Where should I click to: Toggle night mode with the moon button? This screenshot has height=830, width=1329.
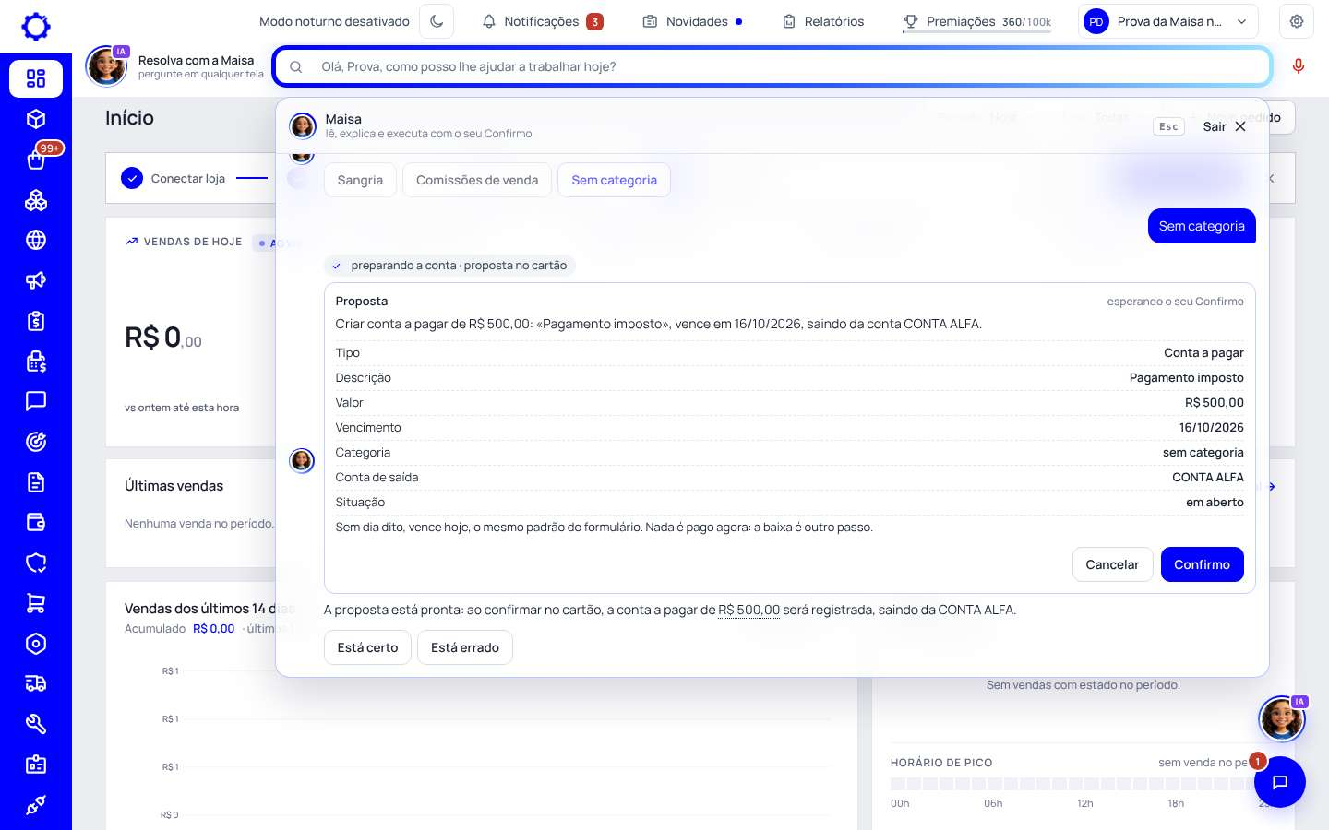(x=437, y=21)
